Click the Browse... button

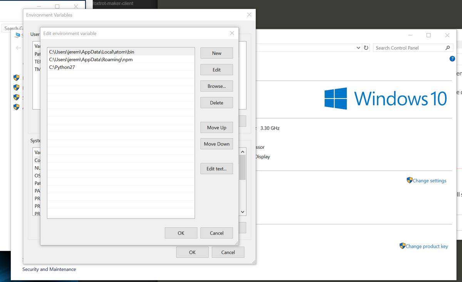coord(216,86)
